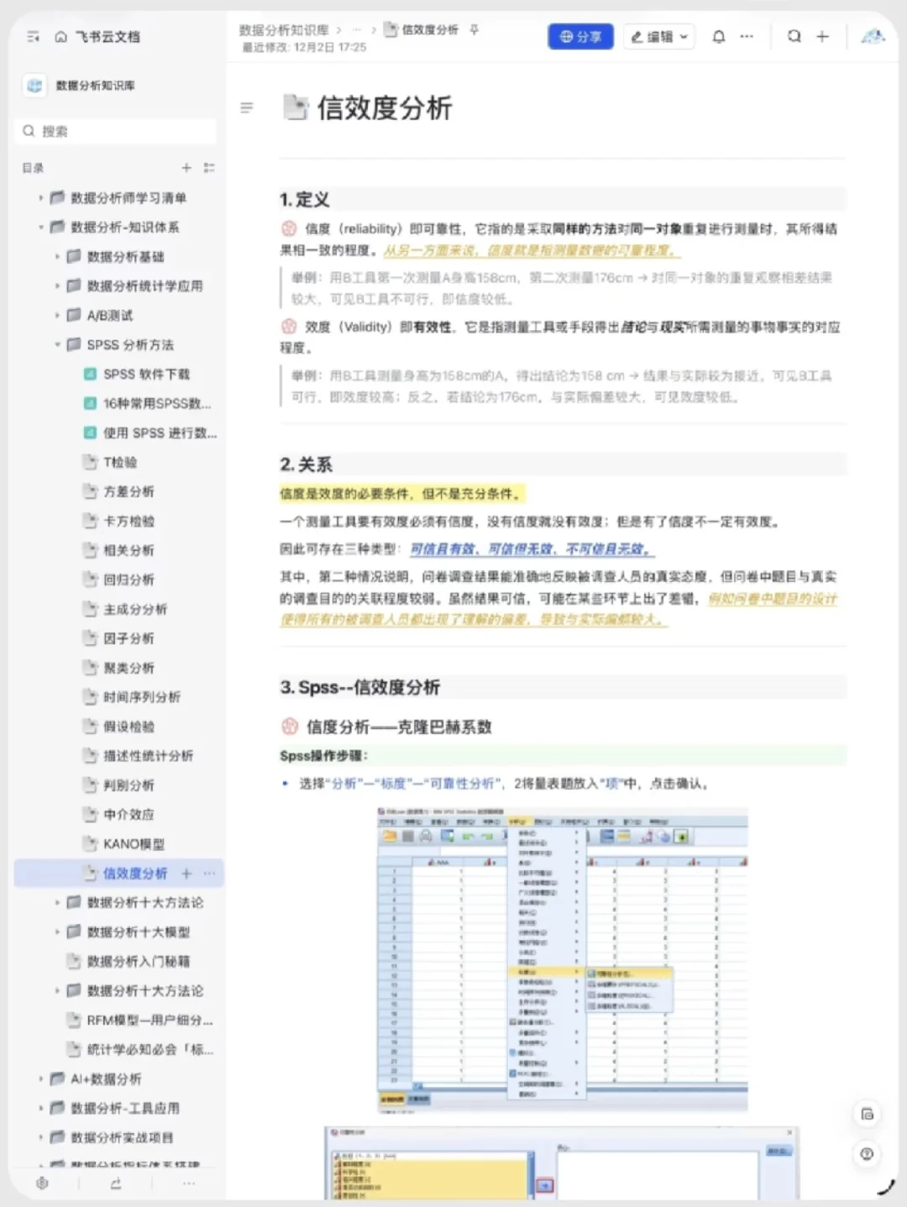Go to home via the house icon
This screenshot has height=1207, width=907.
pyautogui.click(x=60, y=37)
